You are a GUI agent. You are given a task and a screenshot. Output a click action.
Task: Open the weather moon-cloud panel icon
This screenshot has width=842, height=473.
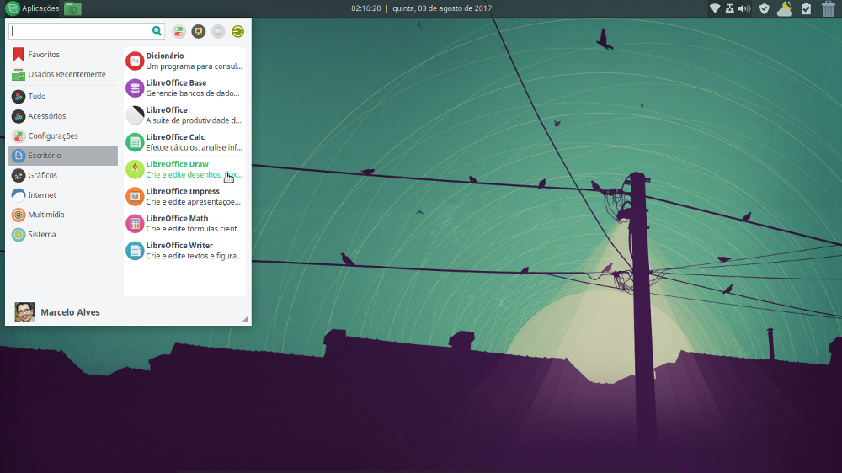click(785, 8)
